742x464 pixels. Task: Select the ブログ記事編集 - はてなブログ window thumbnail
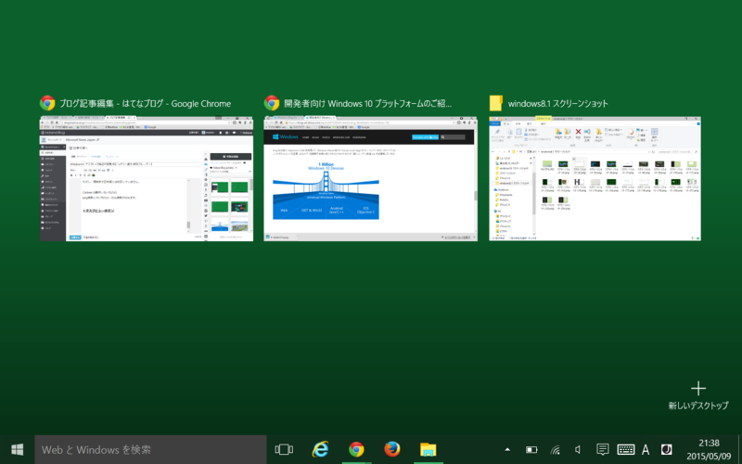(147, 178)
